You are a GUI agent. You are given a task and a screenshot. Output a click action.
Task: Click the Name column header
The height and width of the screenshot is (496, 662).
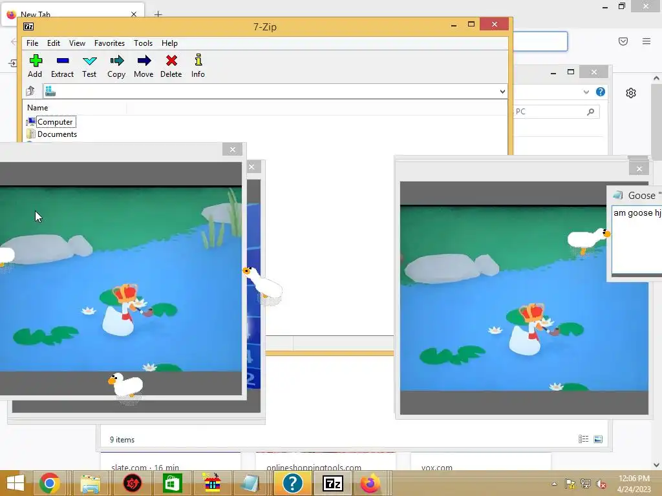tap(75, 108)
